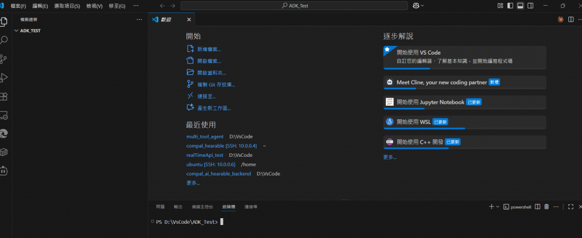Show more recent items under 最近使用

[x=193, y=183]
